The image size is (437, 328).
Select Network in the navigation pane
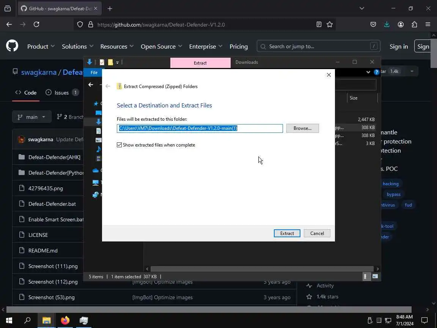(96, 195)
